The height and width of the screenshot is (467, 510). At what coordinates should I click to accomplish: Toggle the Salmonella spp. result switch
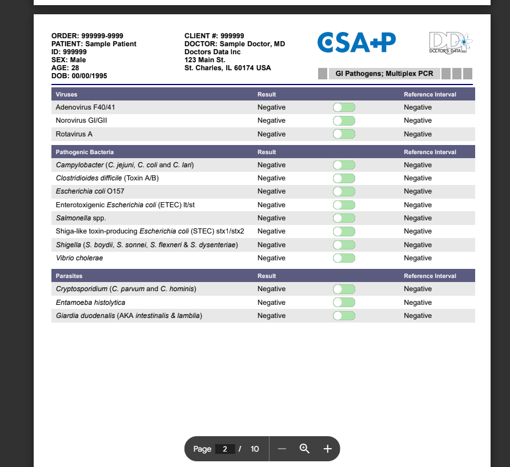[344, 218]
